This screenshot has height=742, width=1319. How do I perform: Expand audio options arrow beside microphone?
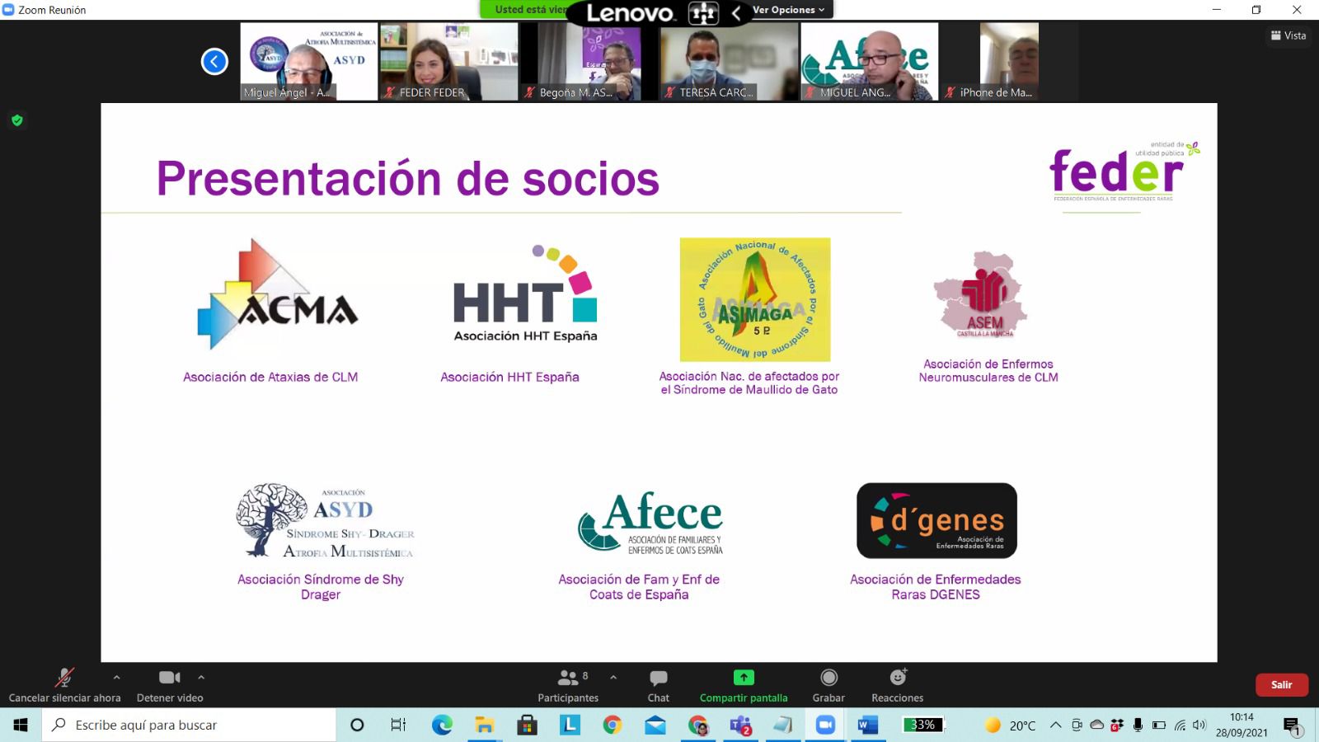116,677
